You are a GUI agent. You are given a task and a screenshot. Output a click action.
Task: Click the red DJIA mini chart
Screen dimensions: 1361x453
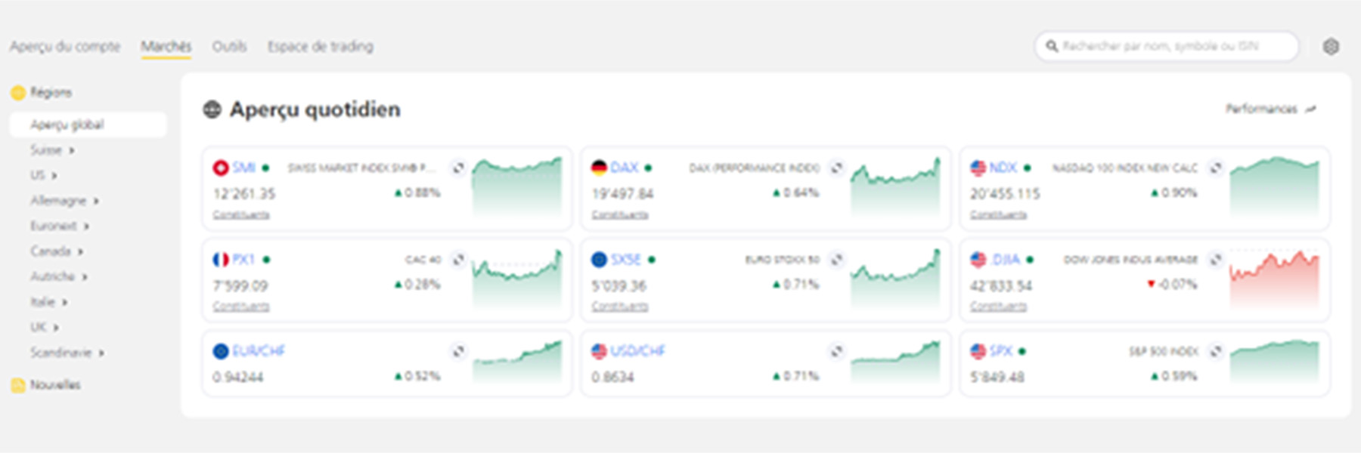click(1275, 279)
